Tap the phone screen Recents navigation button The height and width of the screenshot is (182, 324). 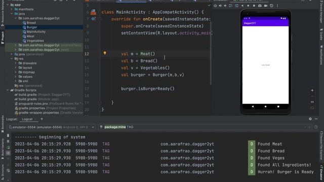click(x=278, y=107)
